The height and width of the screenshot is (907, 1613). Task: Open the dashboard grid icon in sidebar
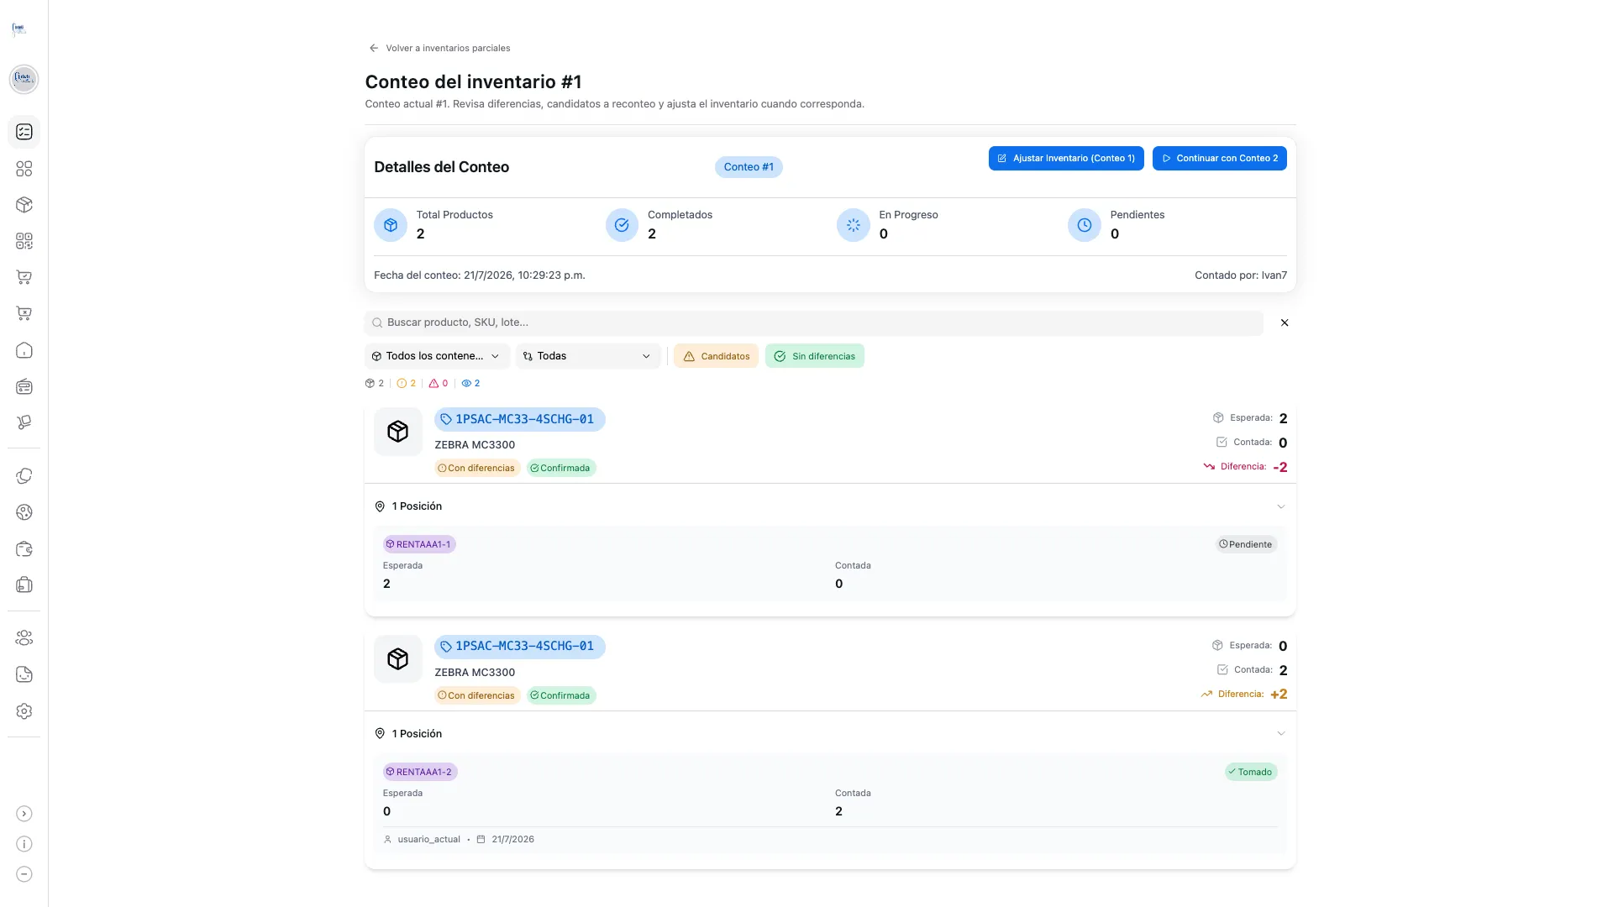point(24,169)
